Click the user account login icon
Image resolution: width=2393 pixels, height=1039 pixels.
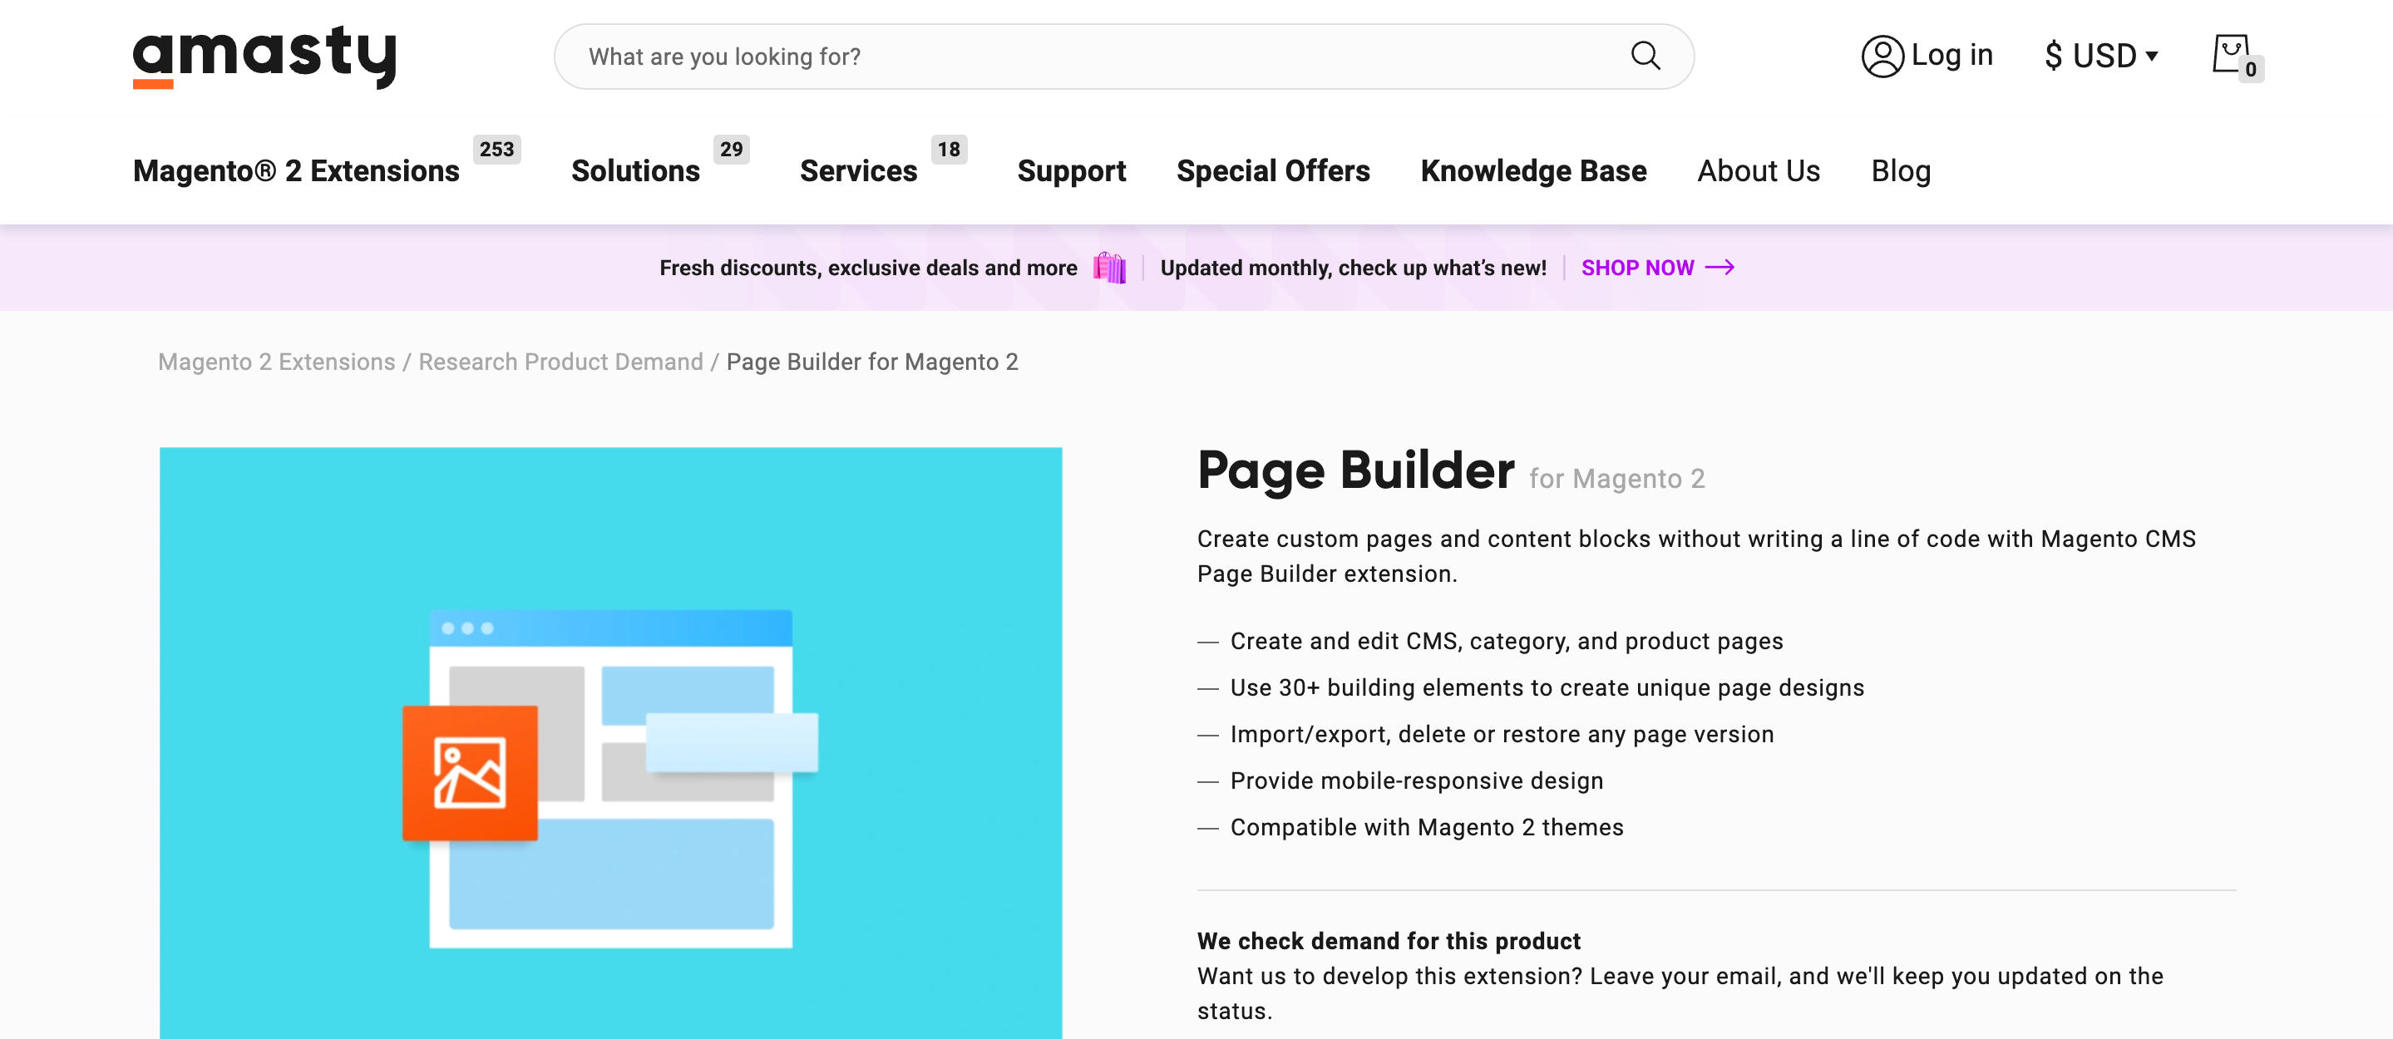click(1882, 57)
